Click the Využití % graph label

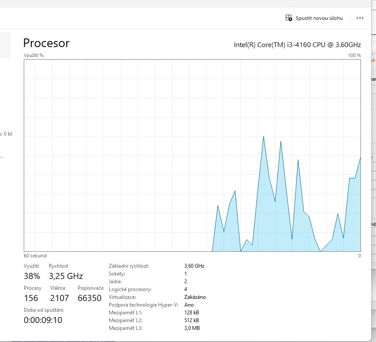(x=34, y=55)
